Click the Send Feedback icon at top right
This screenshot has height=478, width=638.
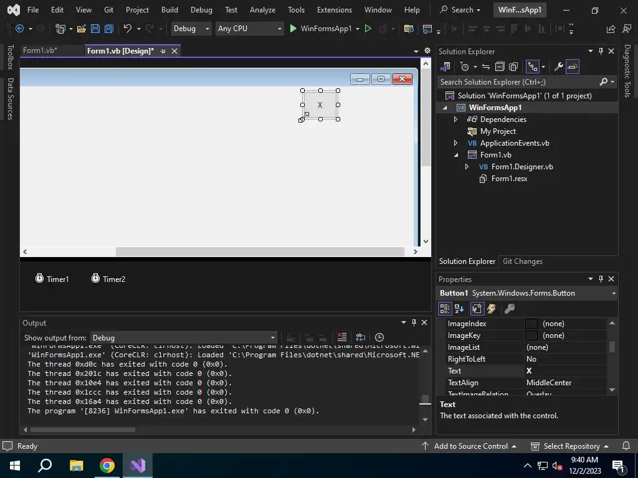[x=627, y=29]
